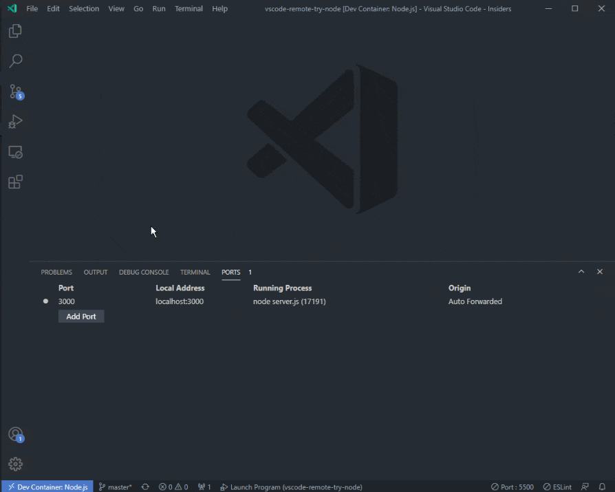Open the Run and Debug view
This screenshot has width=615, height=492.
coord(15,122)
